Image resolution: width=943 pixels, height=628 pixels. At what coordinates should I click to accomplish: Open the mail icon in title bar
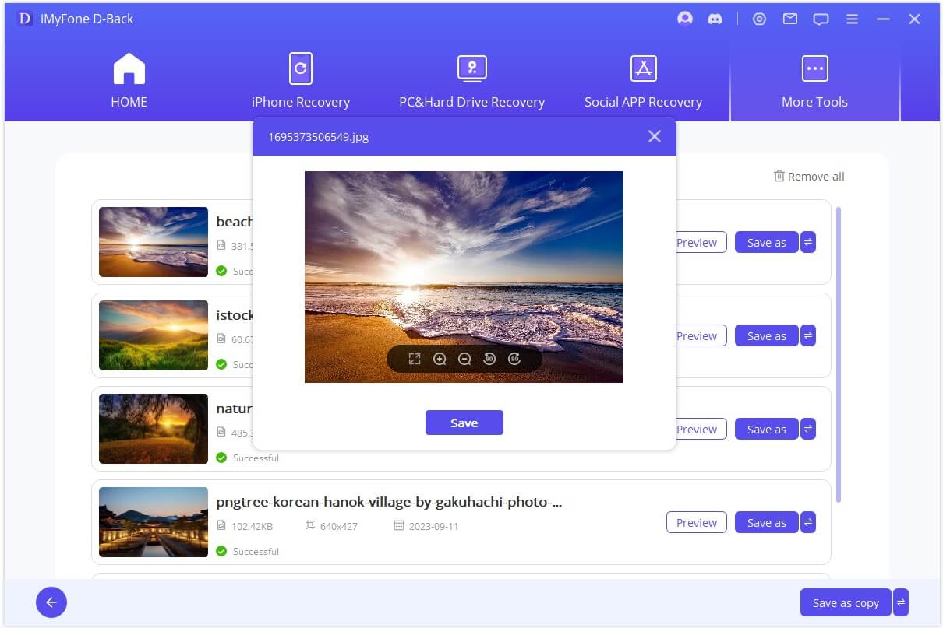pos(790,19)
